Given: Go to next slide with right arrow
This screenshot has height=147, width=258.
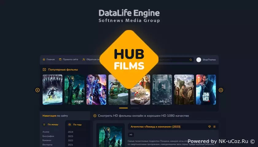Looking at the screenshot, I should point(221,90).
